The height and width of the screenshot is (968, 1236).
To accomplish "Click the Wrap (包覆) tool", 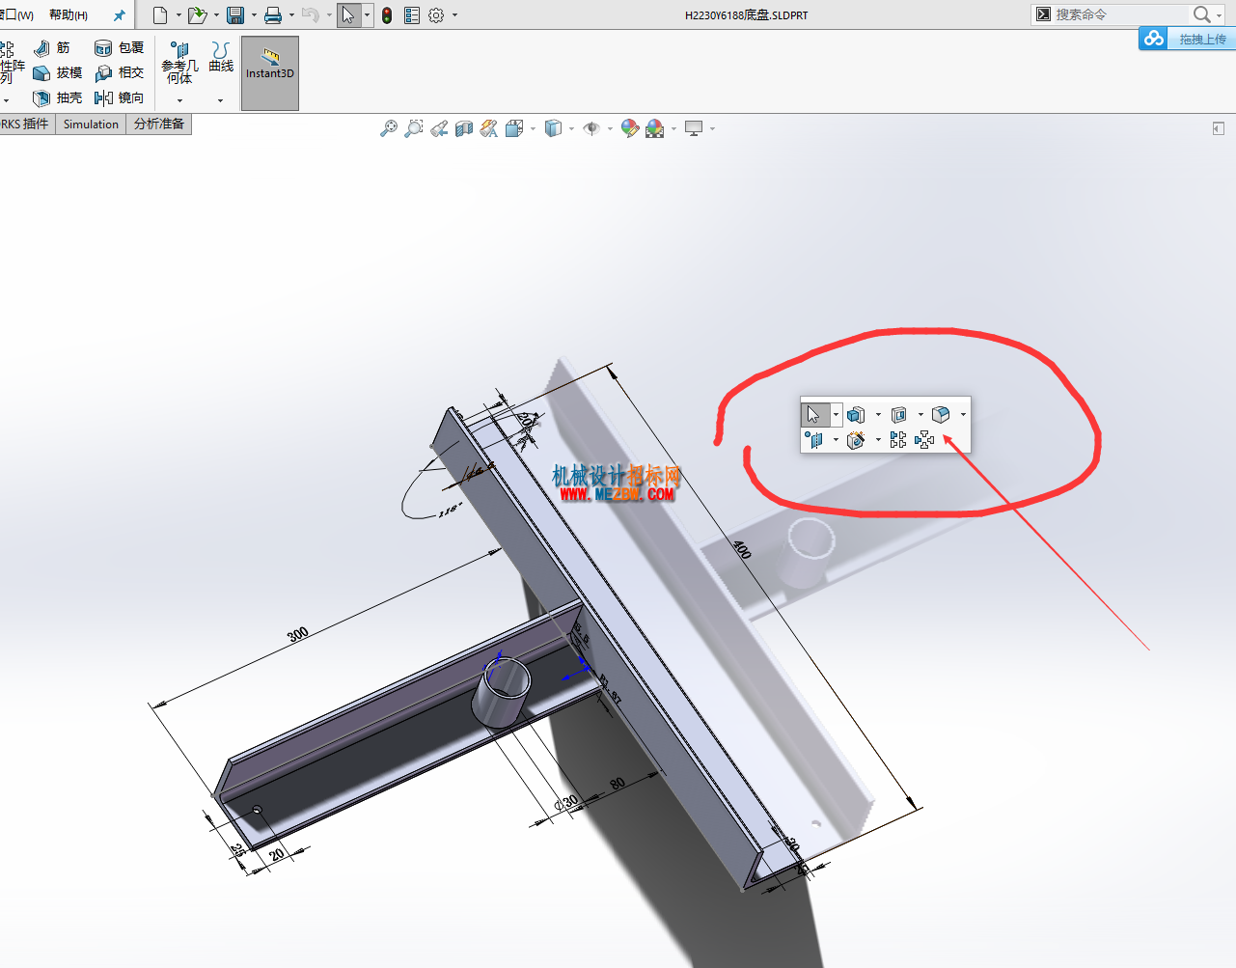I will coord(103,48).
